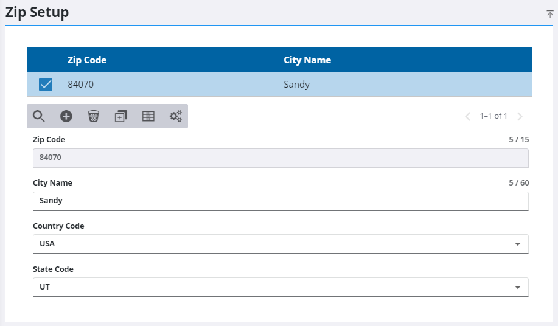Viewport: 558px width, 326px height.
Task: Open the search magnifier tool
Action: (38, 116)
